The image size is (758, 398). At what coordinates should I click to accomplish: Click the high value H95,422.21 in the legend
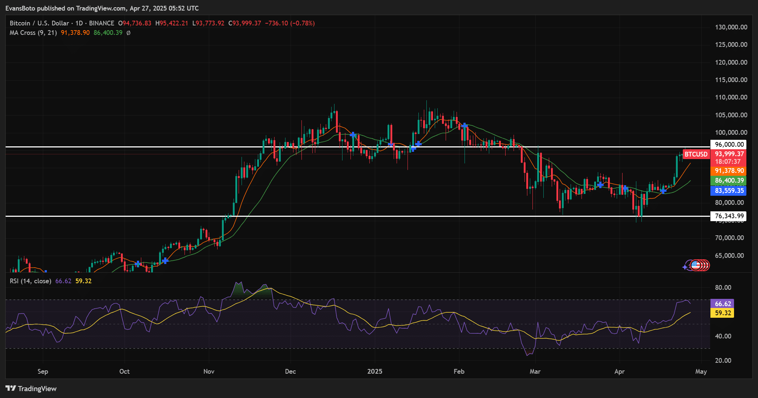click(172, 23)
